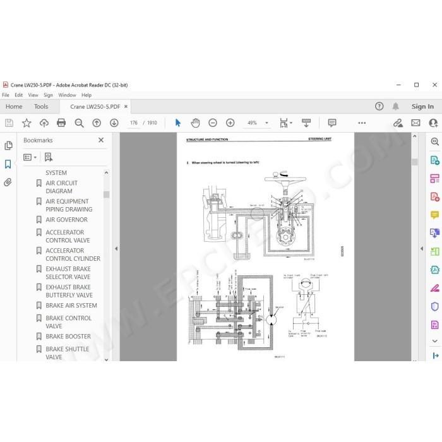Open Help question mark icon
Viewport: 442px width, 442px height.
click(x=379, y=106)
